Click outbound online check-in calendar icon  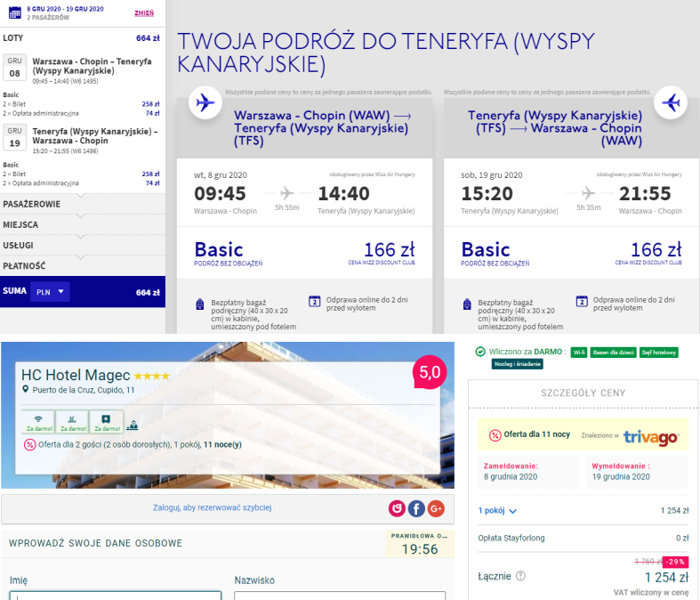(x=314, y=301)
